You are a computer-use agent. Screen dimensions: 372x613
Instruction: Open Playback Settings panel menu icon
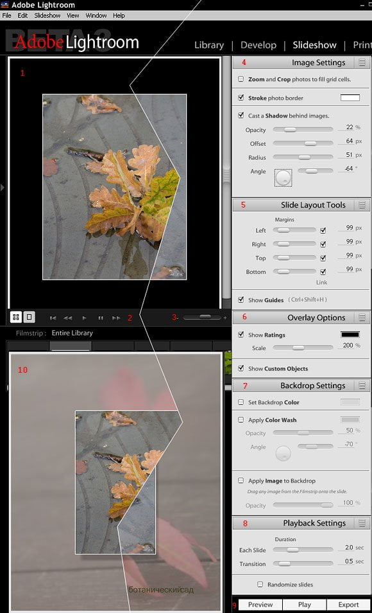click(362, 523)
